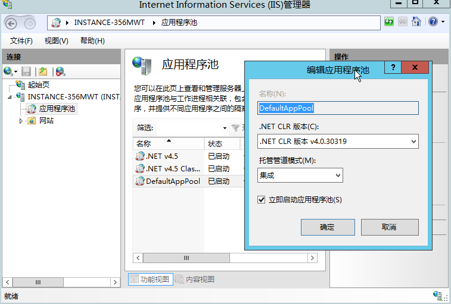Open the 文件(F) menu

tap(21, 41)
